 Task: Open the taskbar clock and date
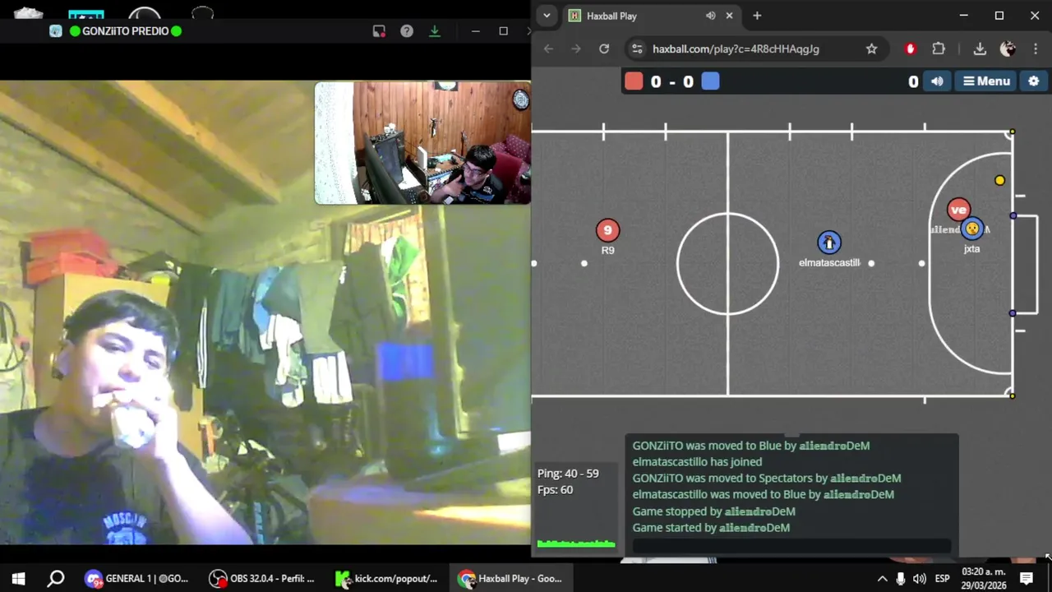984,579
